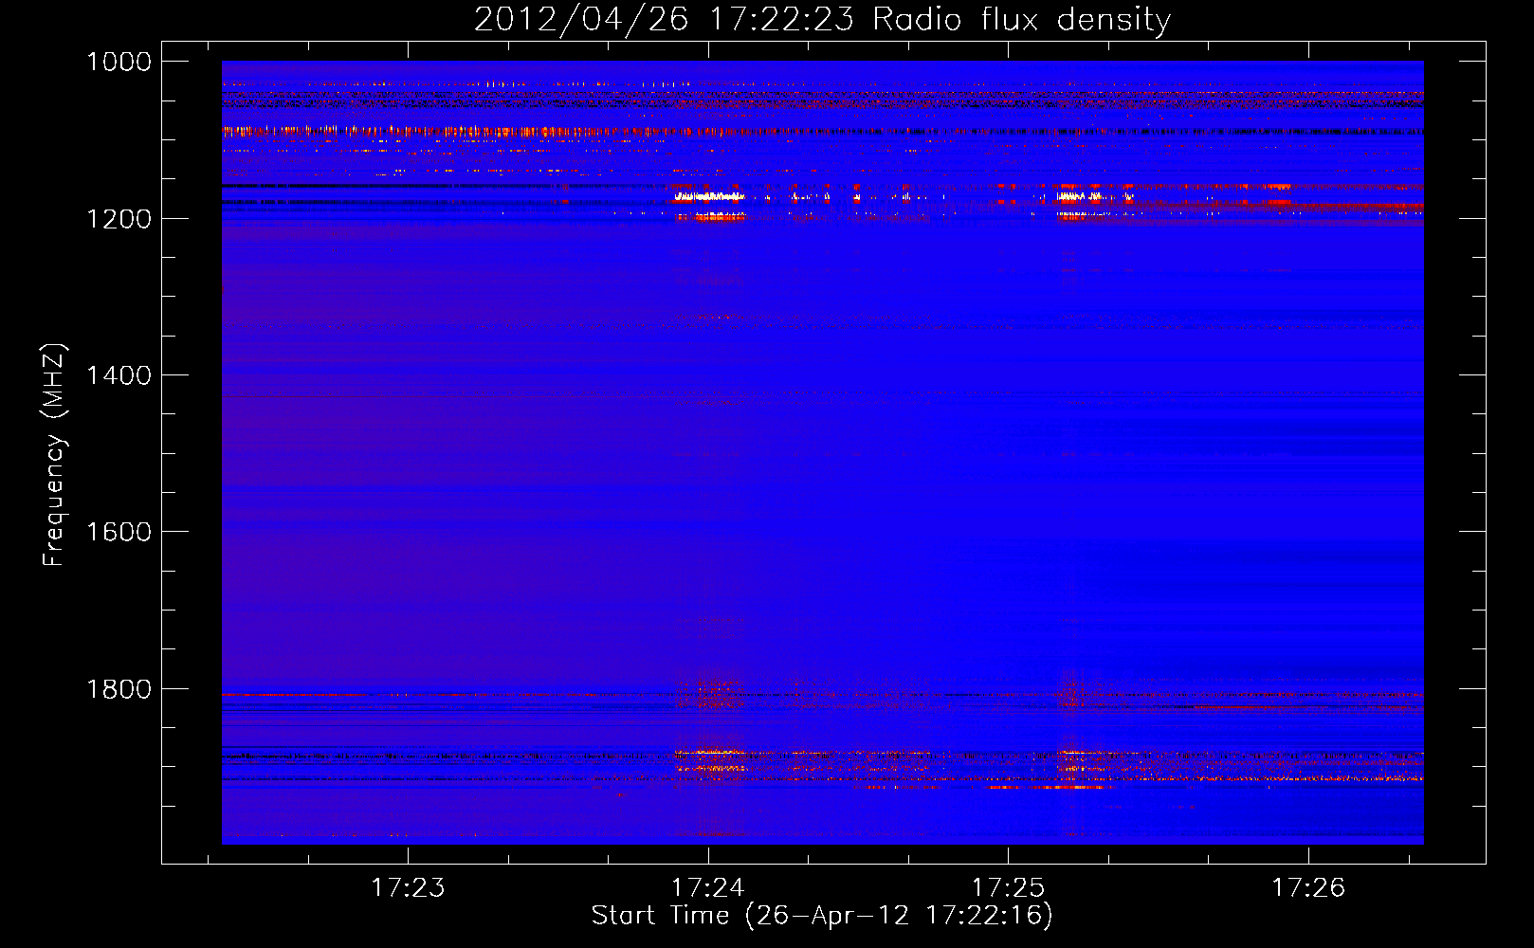The image size is (1534, 948).
Task: Click the "Frequency (MHZ)" axis label
Action: (x=54, y=455)
